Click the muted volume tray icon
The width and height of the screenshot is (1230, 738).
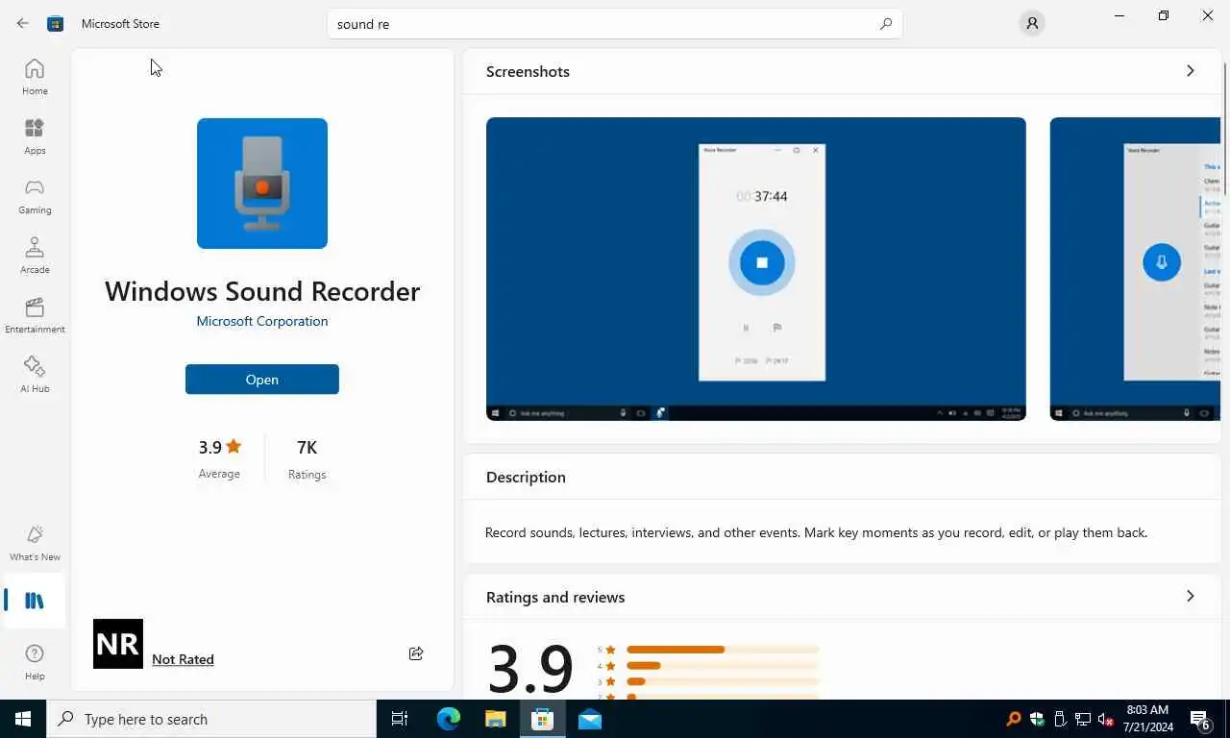[1106, 719]
